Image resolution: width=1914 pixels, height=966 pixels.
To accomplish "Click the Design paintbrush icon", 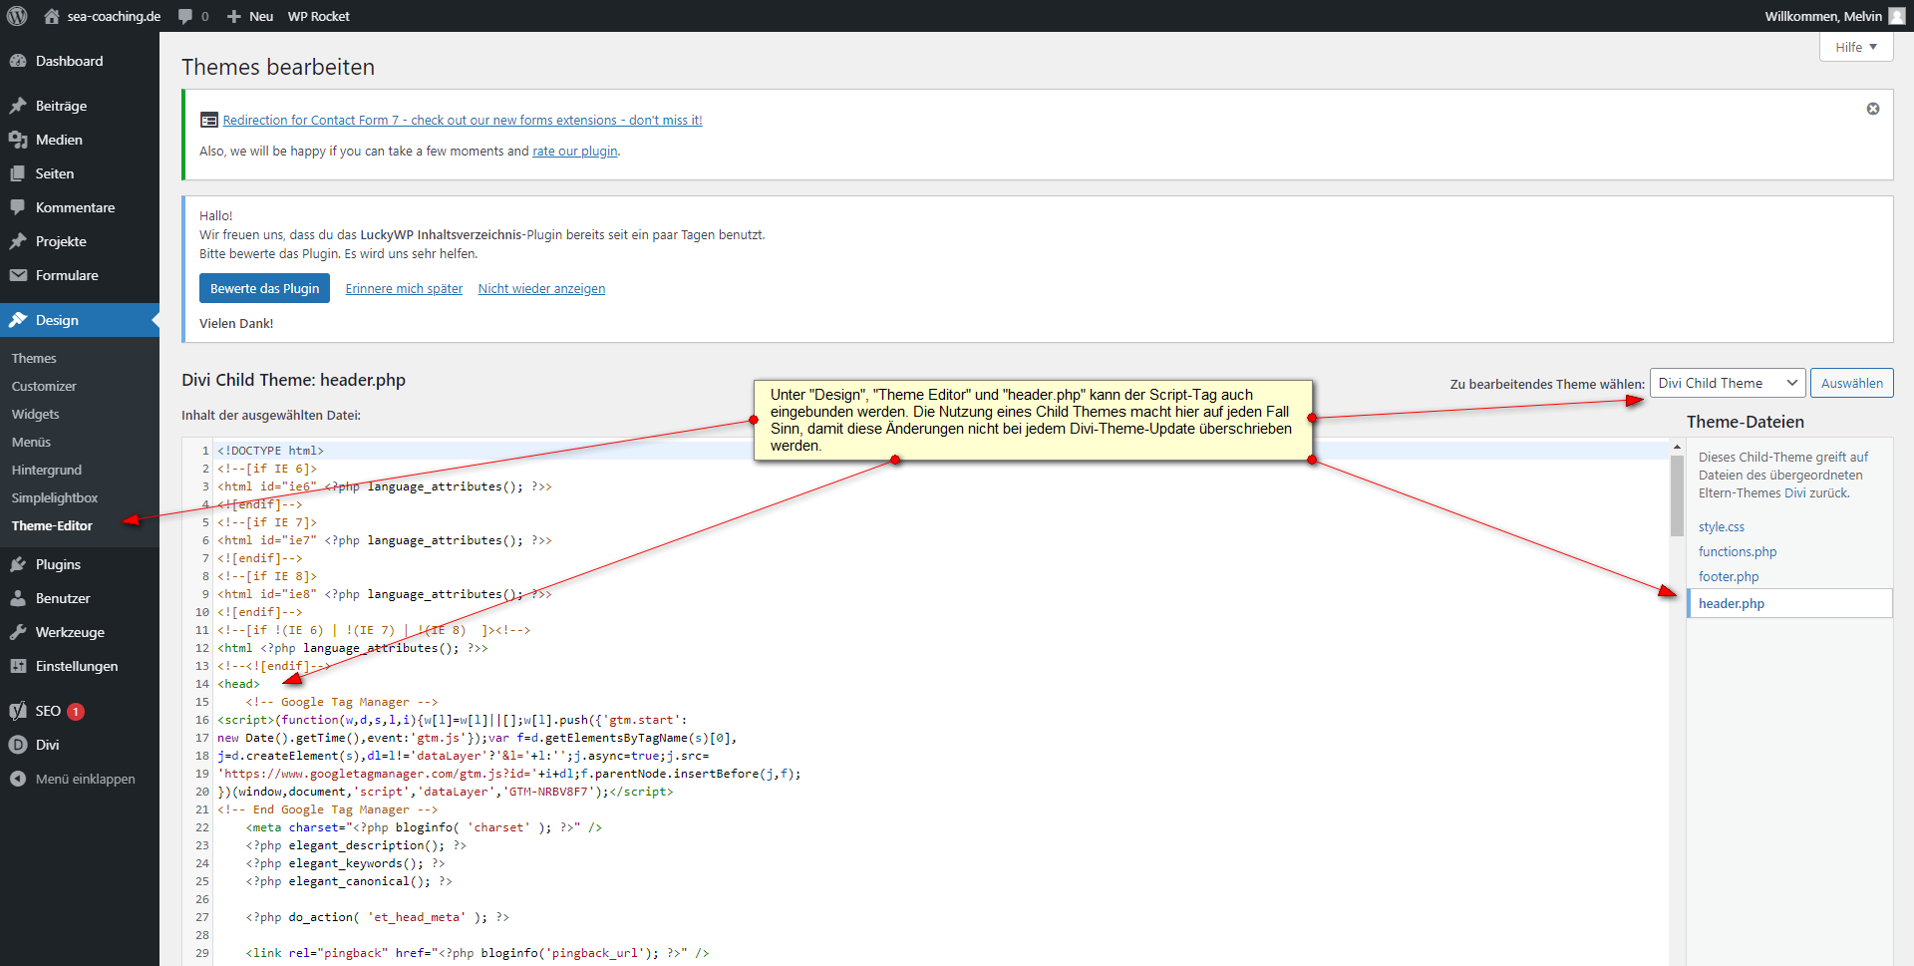I will click(x=18, y=320).
